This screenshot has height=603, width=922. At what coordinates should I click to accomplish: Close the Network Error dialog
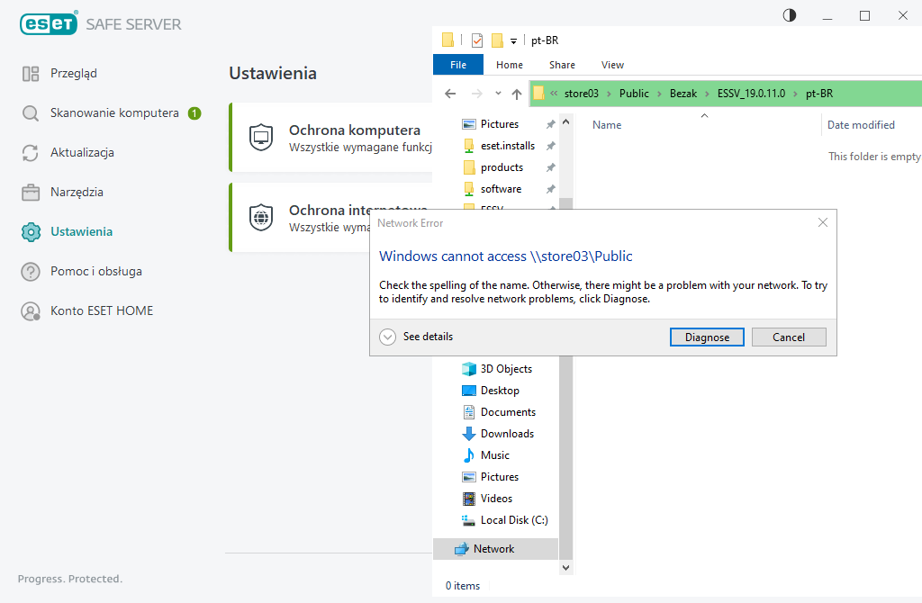(x=822, y=222)
